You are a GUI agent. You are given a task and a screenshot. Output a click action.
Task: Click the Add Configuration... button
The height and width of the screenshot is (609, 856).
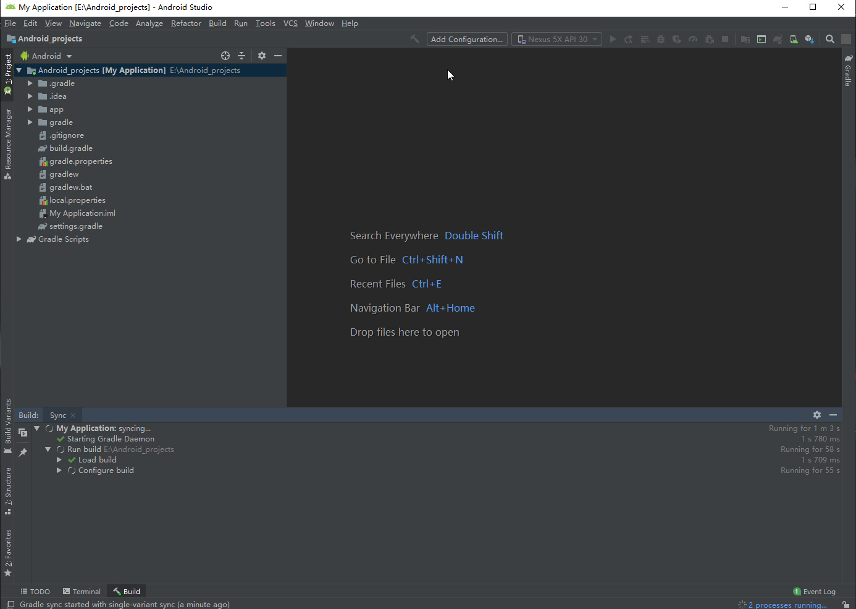(x=467, y=39)
